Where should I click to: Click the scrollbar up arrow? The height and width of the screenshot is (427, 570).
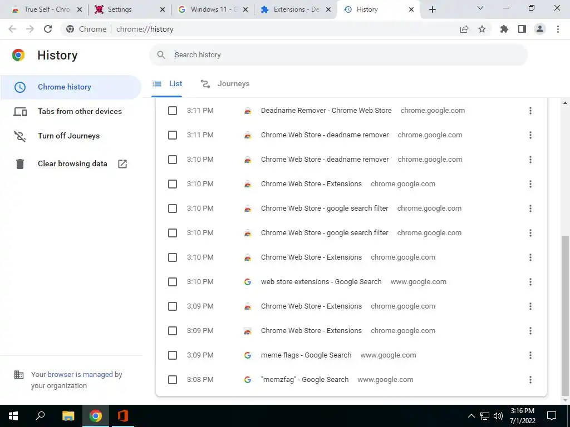coord(565,103)
